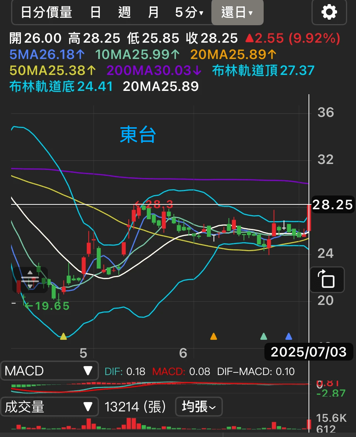Tap the DIF: 0.18 value
This screenshot has height=437, width=356.
pos(125,371)
